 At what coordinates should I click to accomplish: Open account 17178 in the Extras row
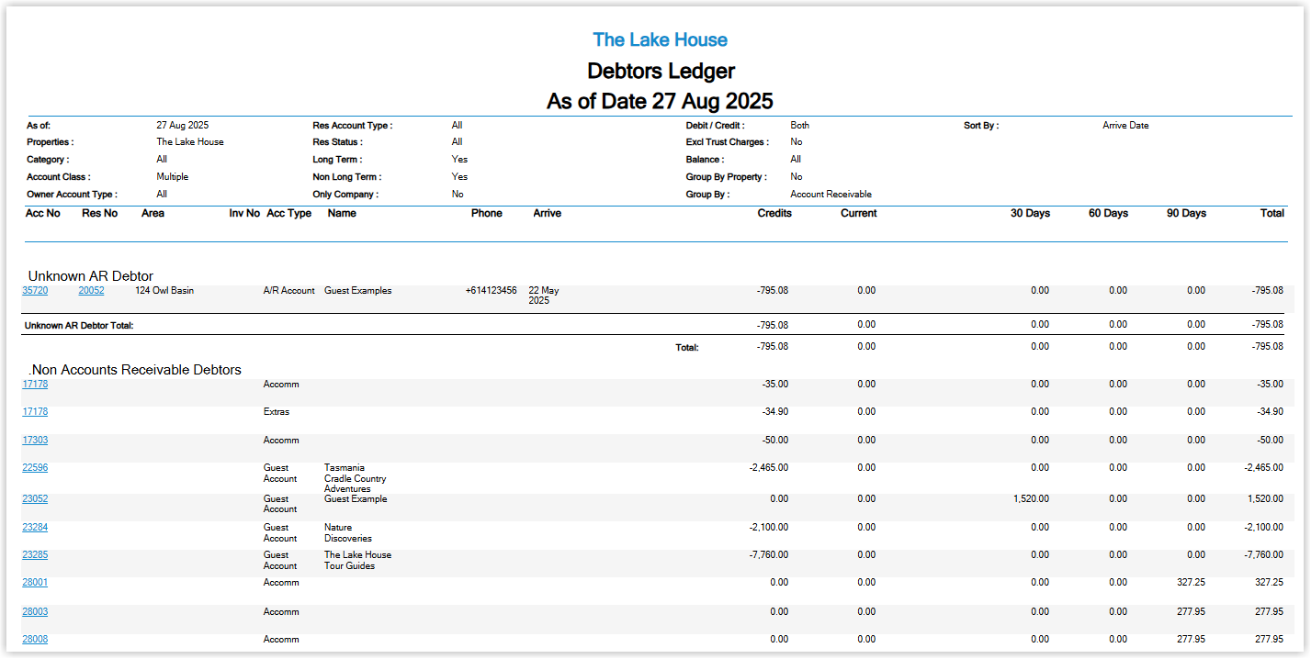point(35,412)
